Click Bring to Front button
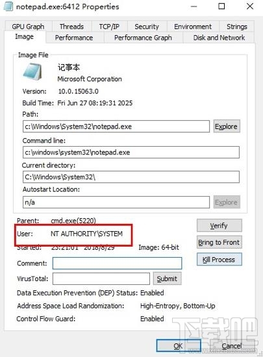The height and width of the screenshot is (357, 263). pyautogui.click(x=219, y=242)
